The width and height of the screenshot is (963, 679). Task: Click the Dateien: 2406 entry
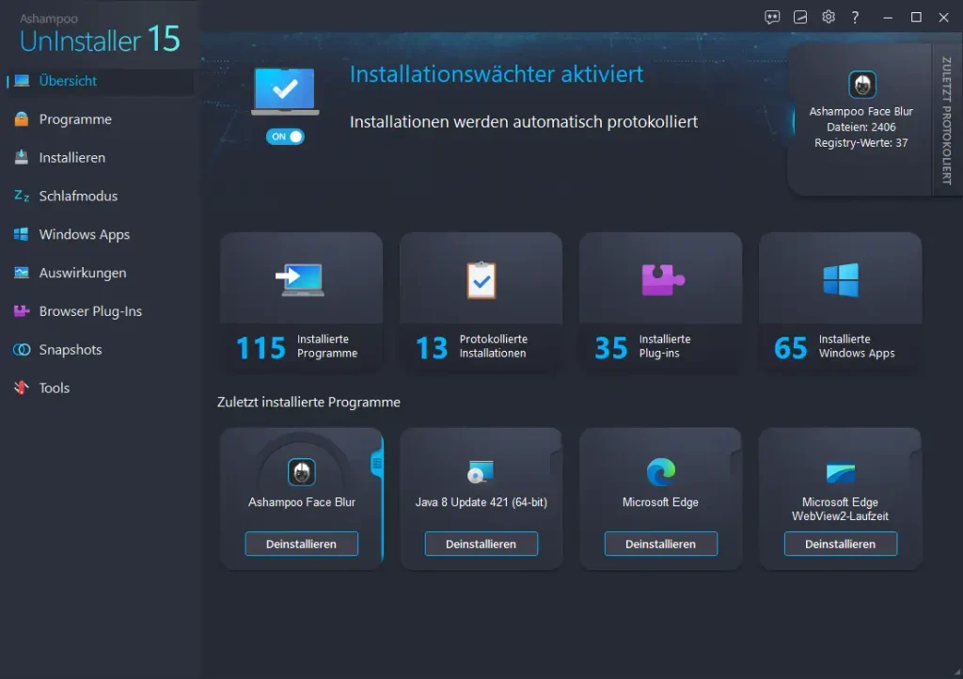(x=861, y=127)
